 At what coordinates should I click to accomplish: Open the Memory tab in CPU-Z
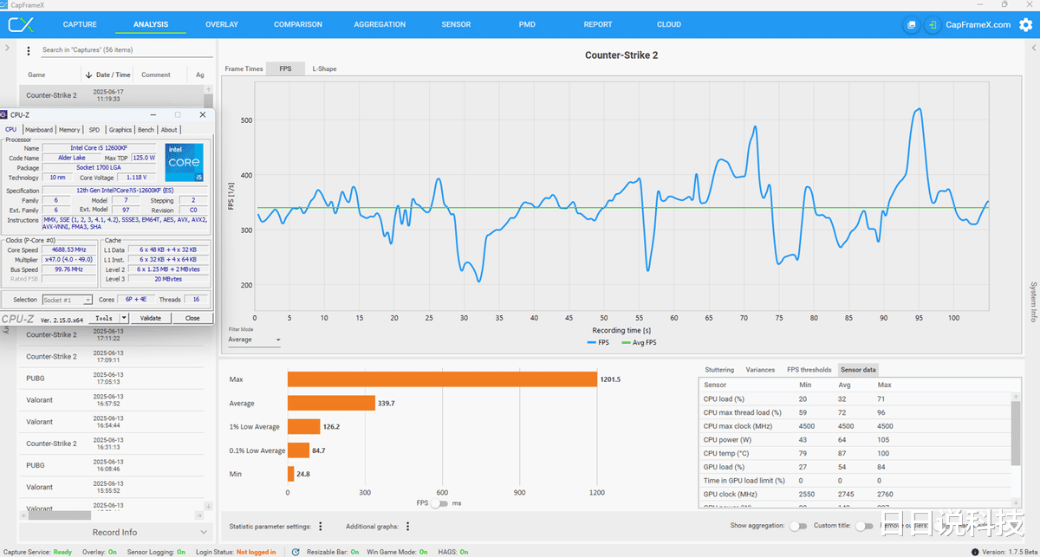69,130
